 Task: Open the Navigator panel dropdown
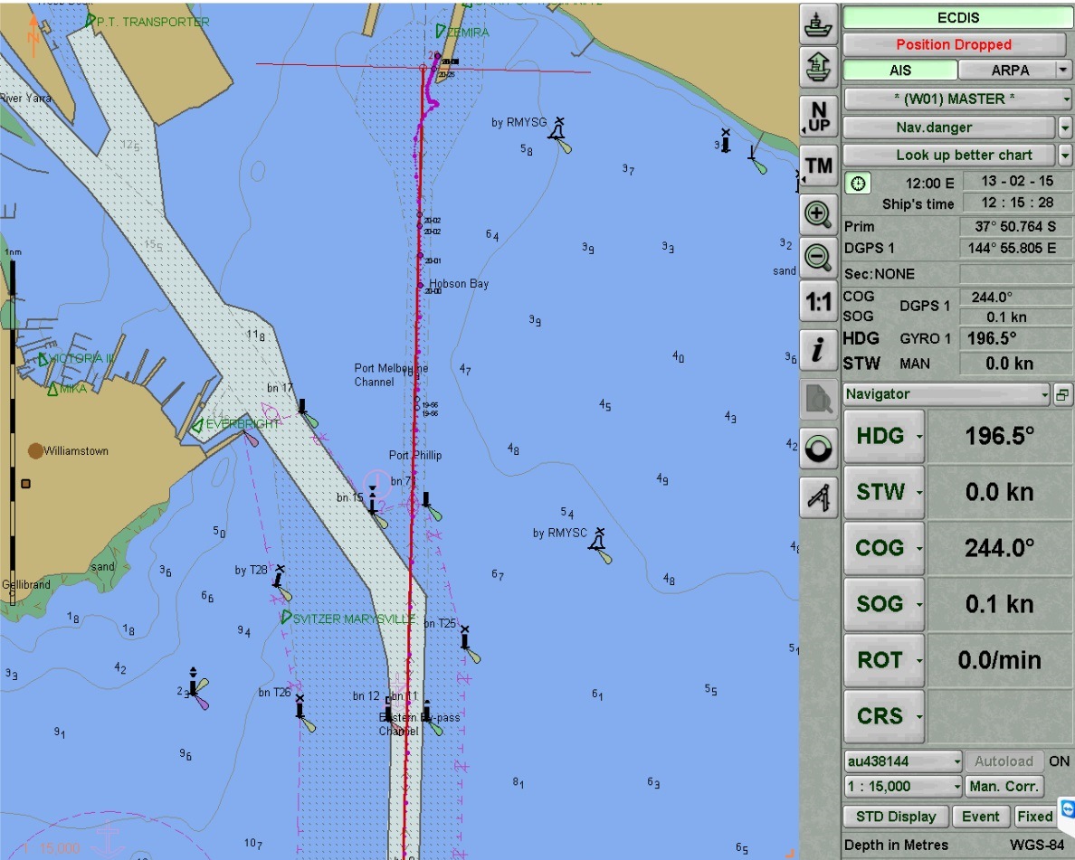click(1044, 394)
